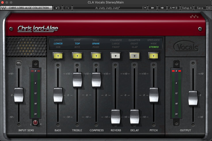The image size is (212, 141).
Task: Toggle the DELAY mode arrow button
Action: (x=135, y=56)
